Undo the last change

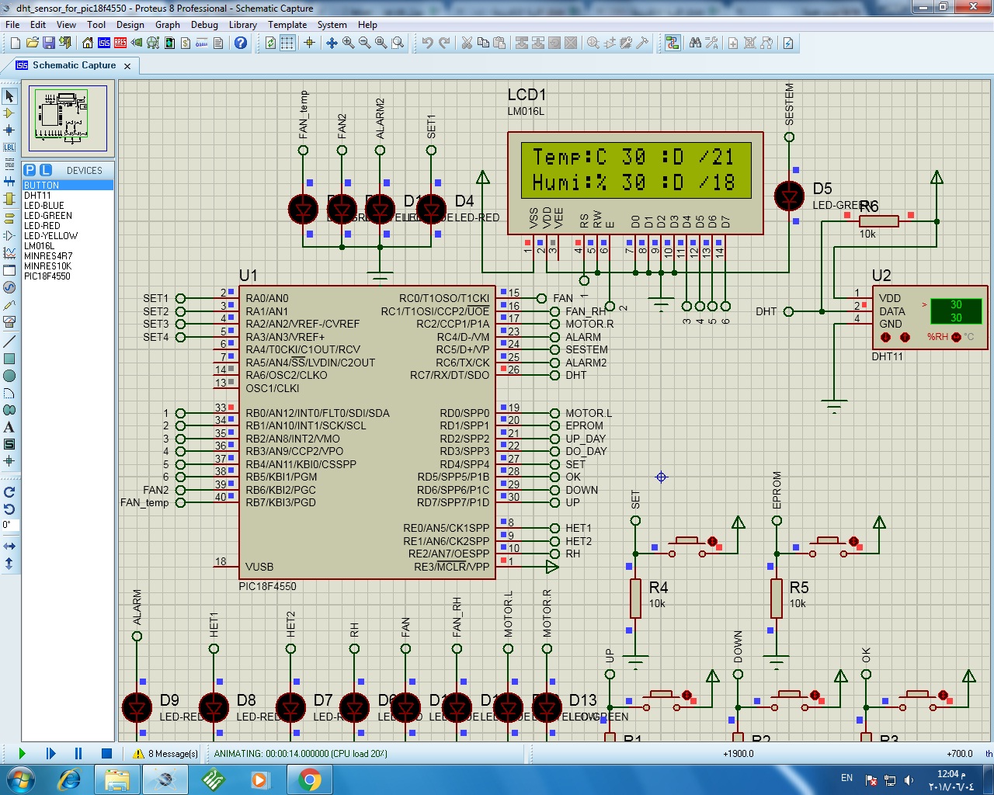tap(427, 43)
